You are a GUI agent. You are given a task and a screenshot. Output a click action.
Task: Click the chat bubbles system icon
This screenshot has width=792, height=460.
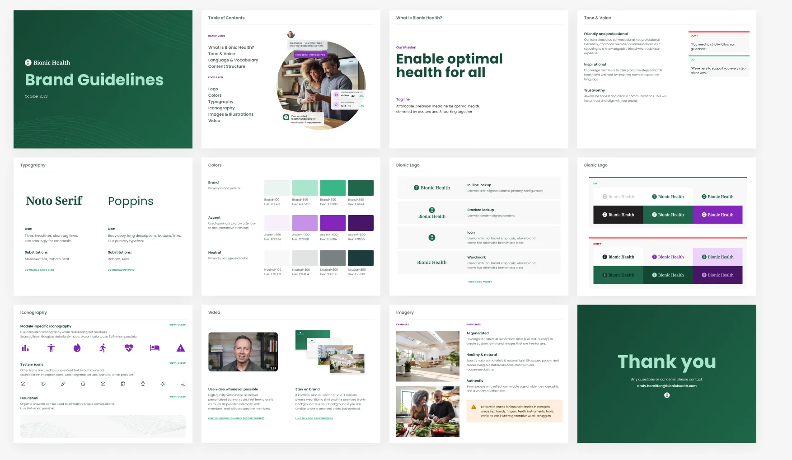(x=183, y=384)
